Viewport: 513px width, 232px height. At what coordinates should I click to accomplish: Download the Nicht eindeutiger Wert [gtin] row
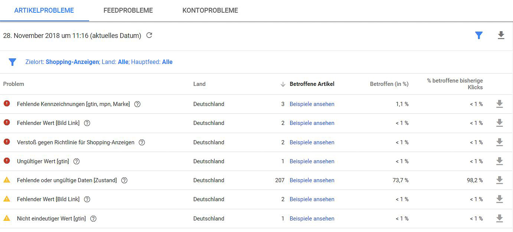[500, 219]
